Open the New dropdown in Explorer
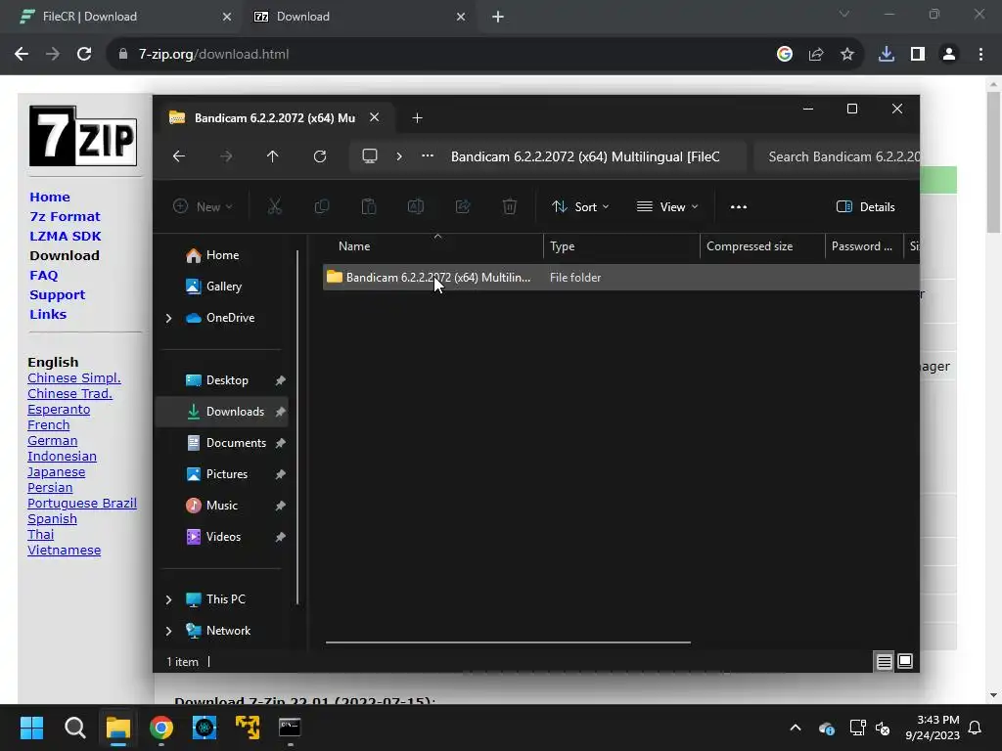 [204, 207]
